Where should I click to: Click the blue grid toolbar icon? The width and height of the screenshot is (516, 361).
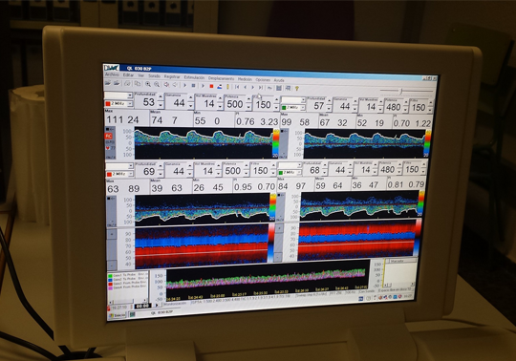click(x=279, y=88)
